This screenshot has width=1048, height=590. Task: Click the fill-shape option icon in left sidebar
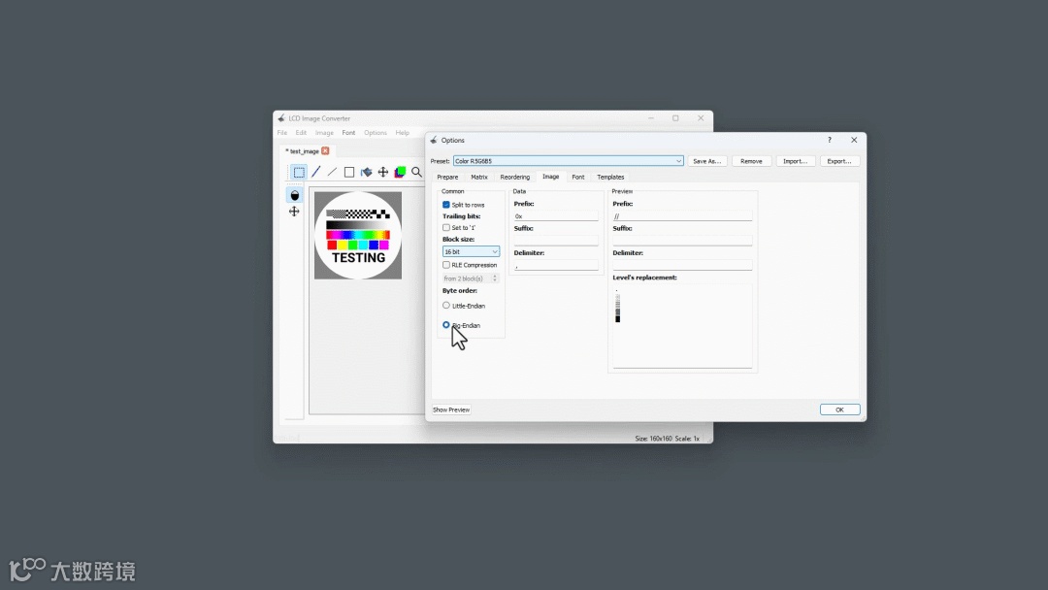coord(294,195)
